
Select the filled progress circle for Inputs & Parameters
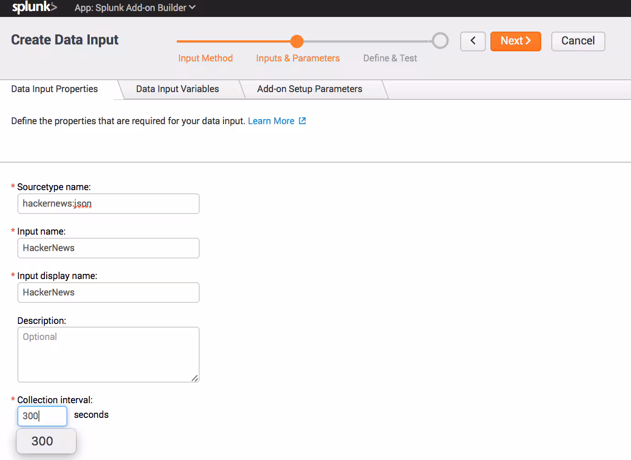point(297,41)
